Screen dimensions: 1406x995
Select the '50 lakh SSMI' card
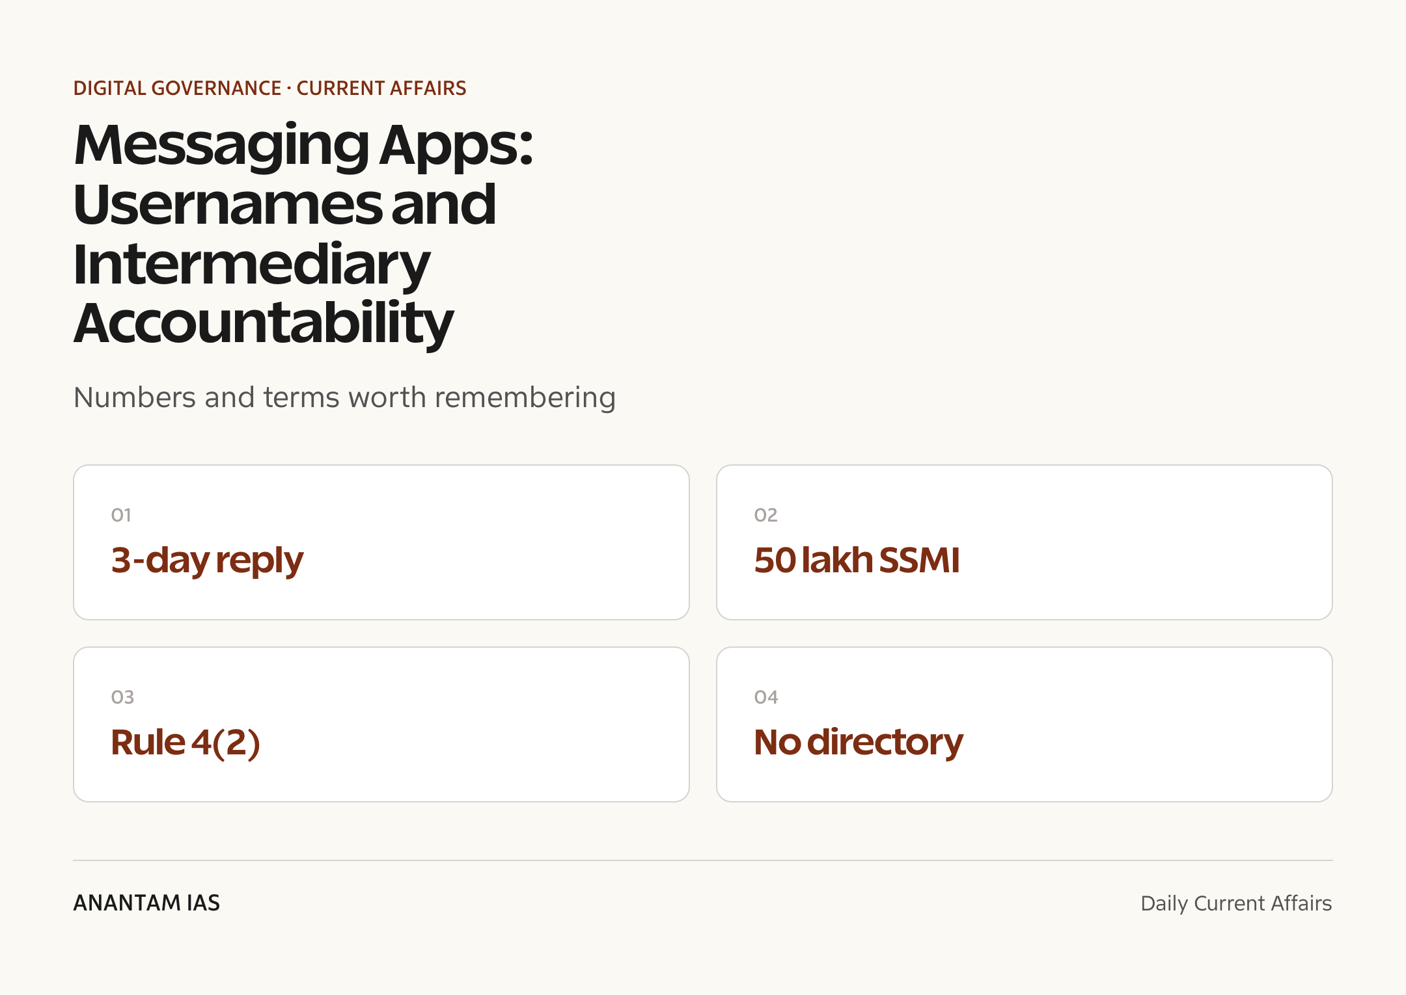coord(1025,542)
